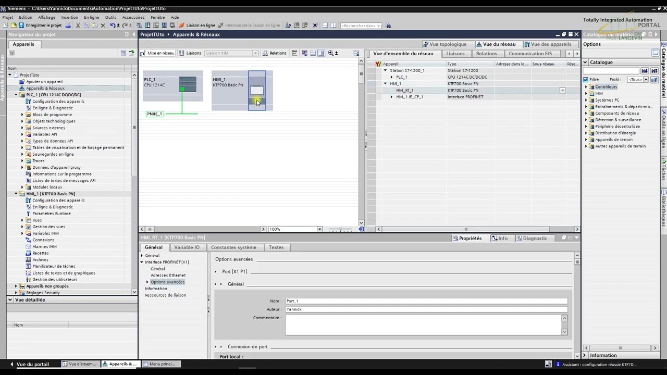Collapse the Catalogue section header

click(585, 62)
